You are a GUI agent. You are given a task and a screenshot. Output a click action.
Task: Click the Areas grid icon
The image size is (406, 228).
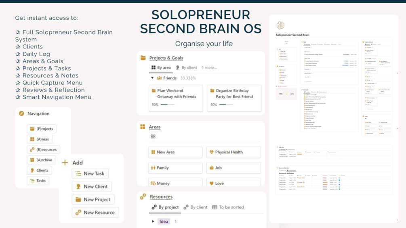[143, 127]
